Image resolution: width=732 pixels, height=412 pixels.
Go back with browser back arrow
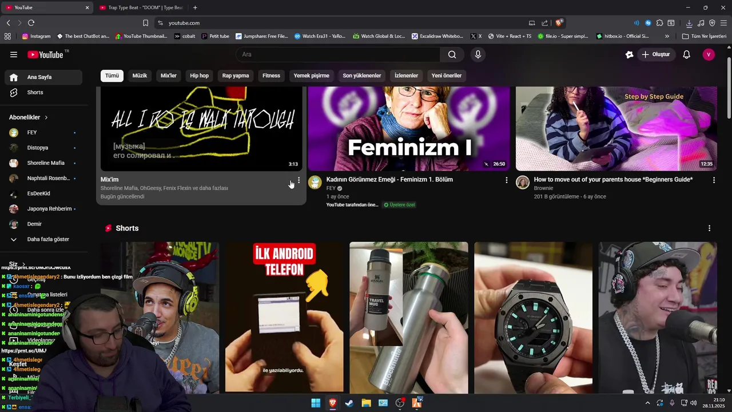(x=8, y=23)
